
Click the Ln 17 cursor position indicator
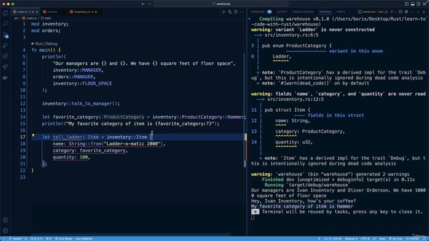[x=332, y=238]
